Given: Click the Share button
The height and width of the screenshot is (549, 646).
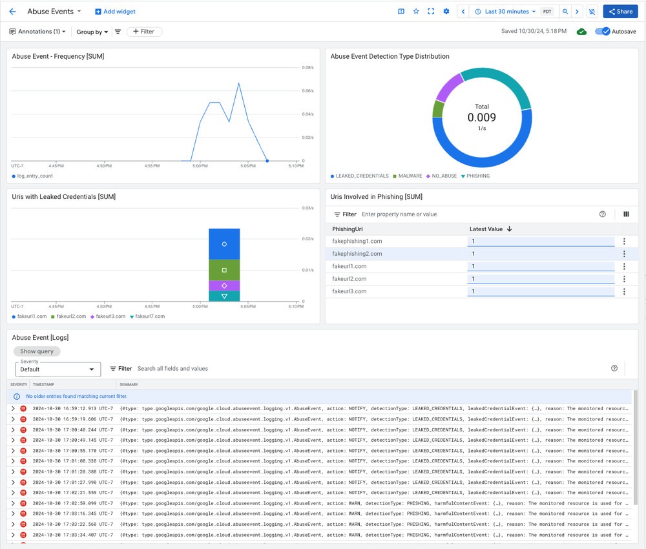Looking at the screenshot, I should pyautogui.click(x=620, y=12).
